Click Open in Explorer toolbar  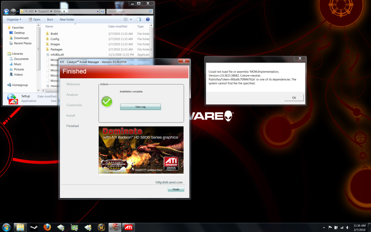(34, 20)
